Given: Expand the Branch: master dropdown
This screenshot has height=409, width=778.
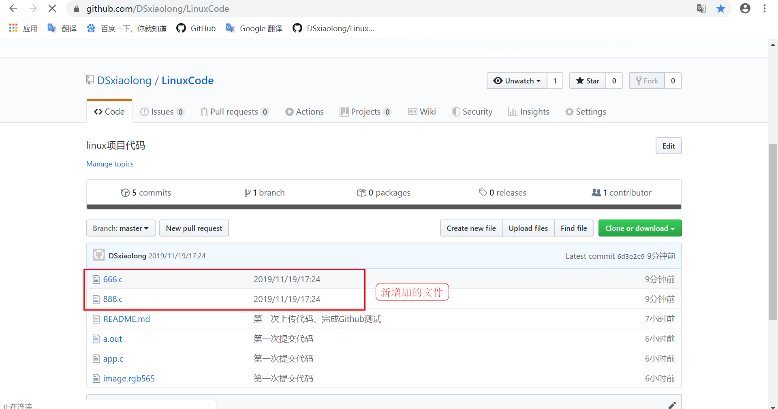Looking at the screenshot, I should (x=121, y=228).
